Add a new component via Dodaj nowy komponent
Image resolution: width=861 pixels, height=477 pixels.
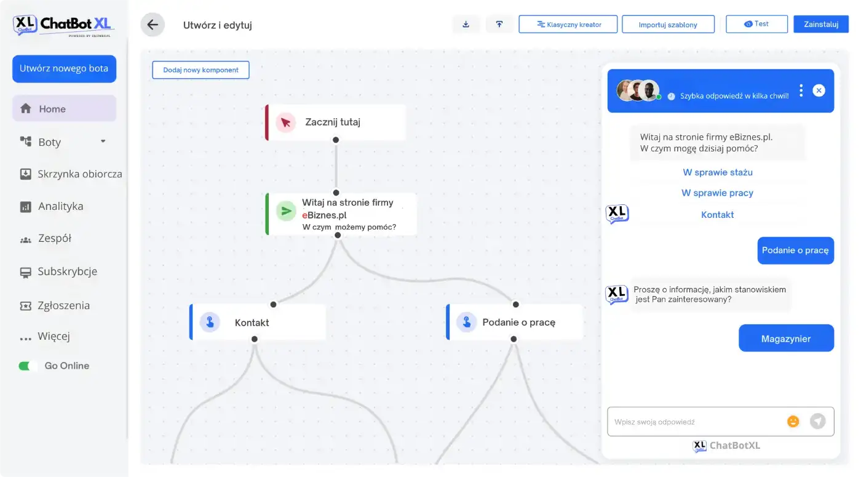point(200,70)
